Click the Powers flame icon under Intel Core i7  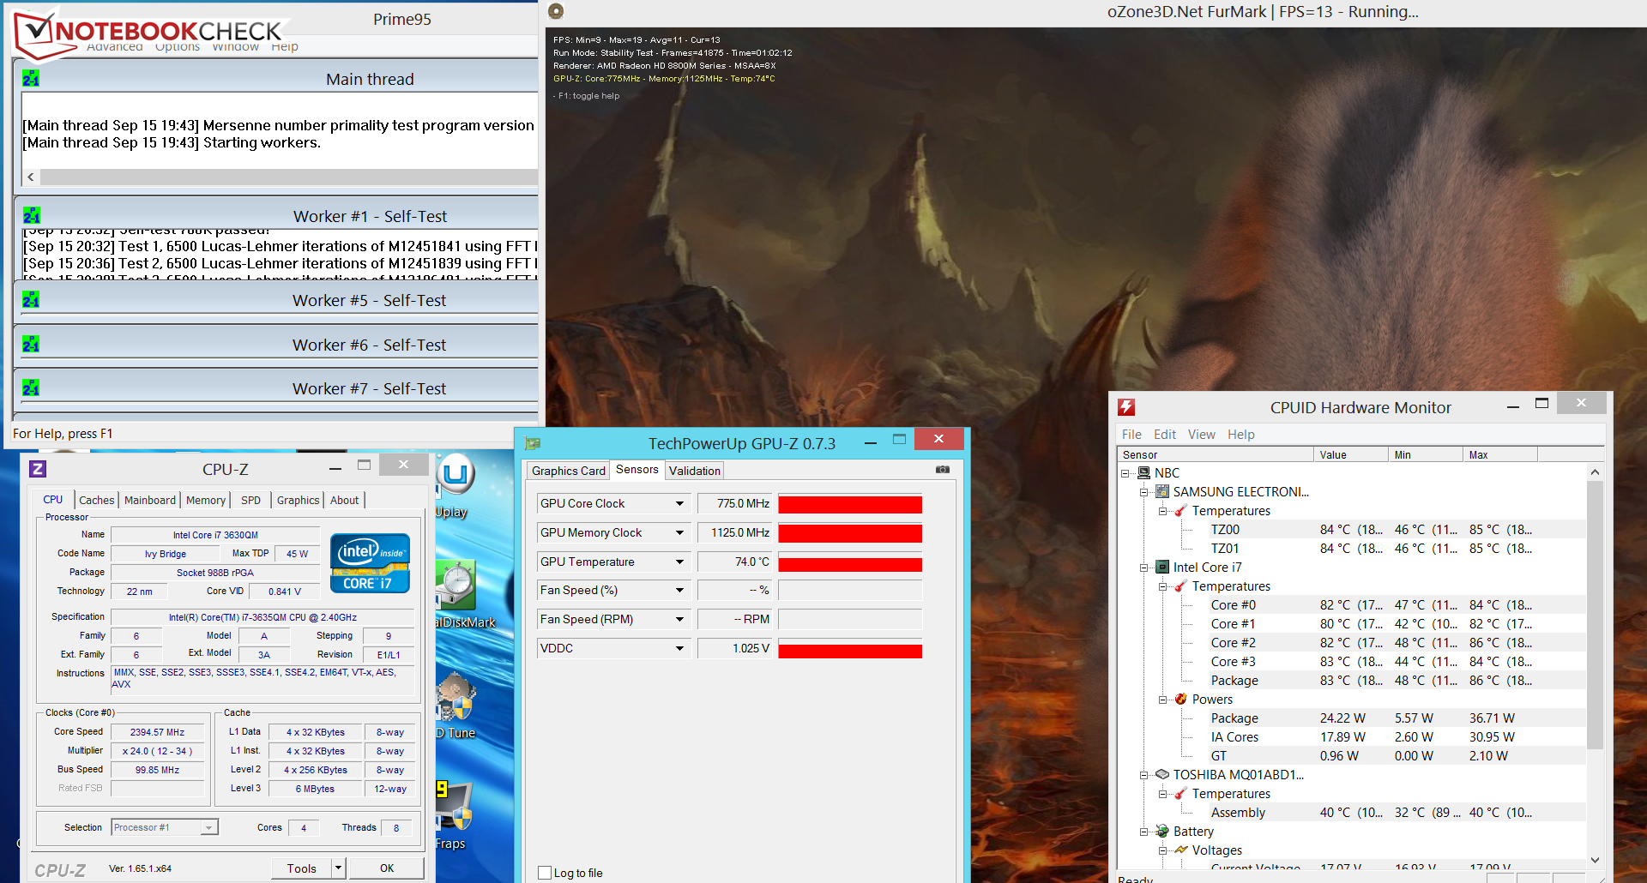point(1181,700)
